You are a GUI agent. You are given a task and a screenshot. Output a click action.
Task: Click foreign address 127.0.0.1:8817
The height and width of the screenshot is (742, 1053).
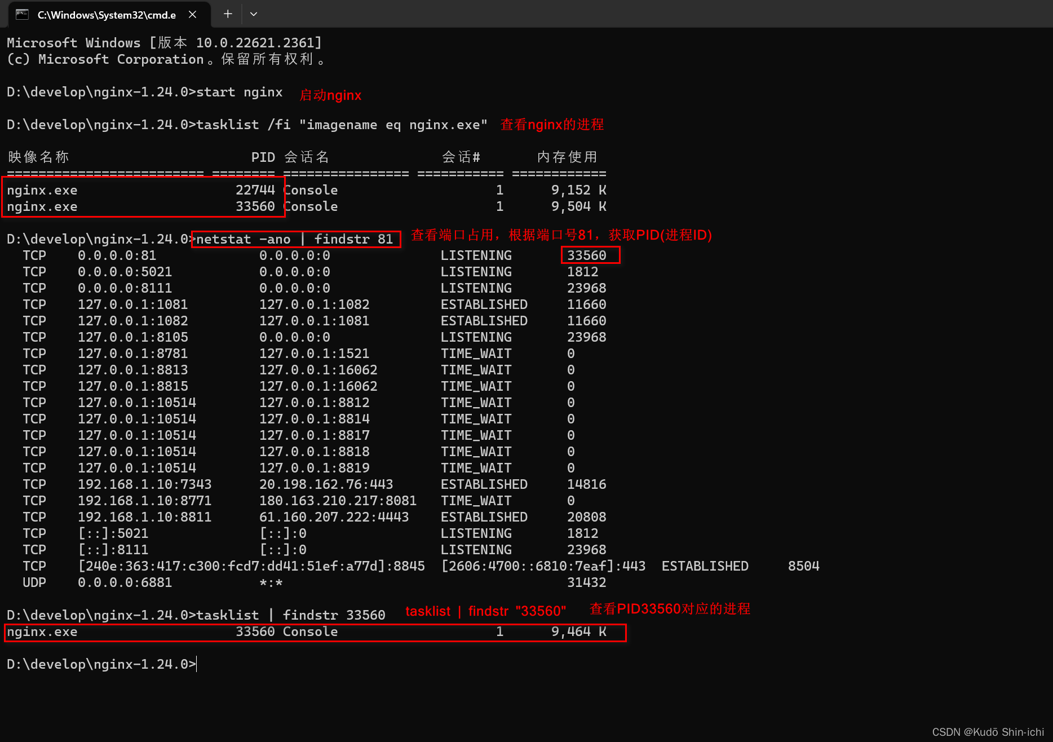tap(314, 435)
